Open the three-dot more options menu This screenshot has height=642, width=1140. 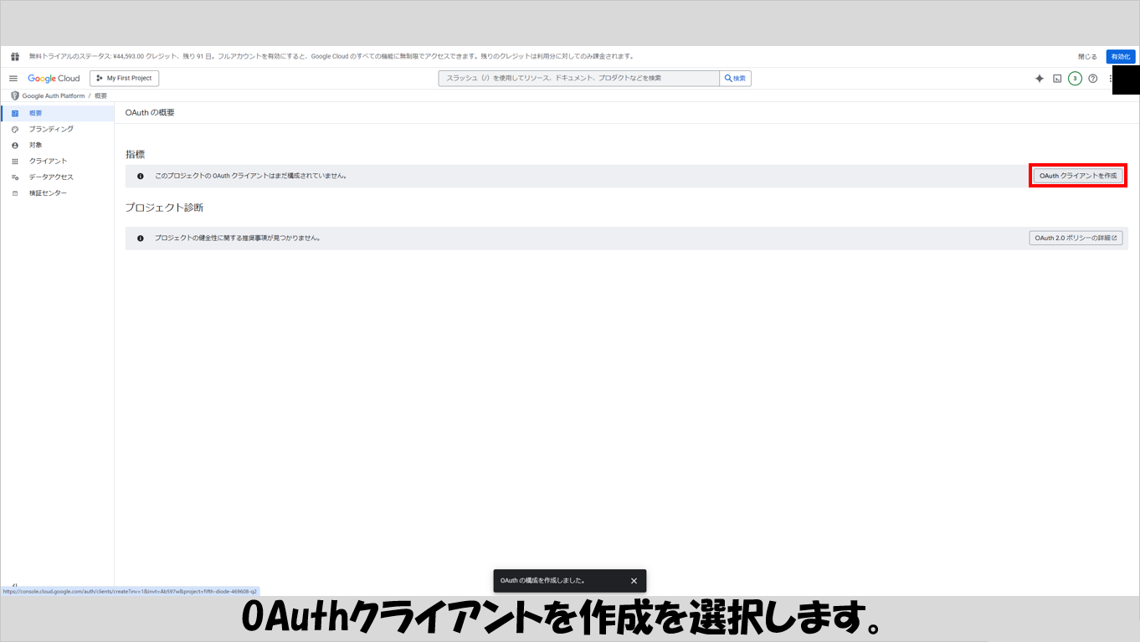(1111, 79)
